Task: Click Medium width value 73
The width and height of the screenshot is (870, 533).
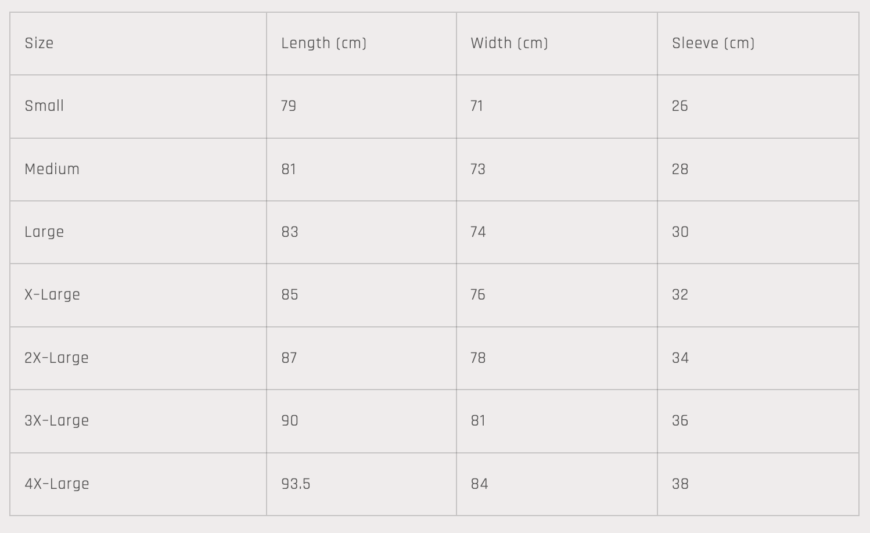Action: pyautogui.click(x=477, y=170)
